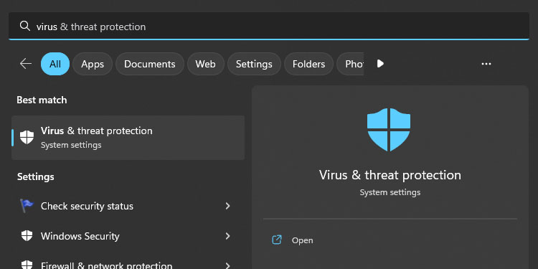This screenshot has height=269, width=538.
Task: Open Windows Security result
Action: tap(128, 236)
